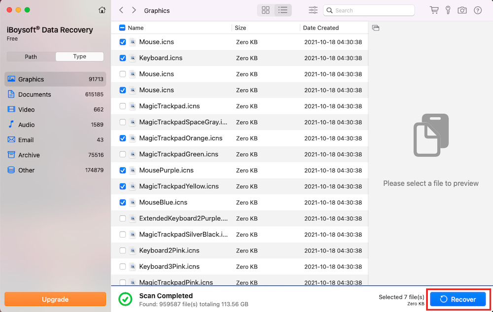Check the MagicTrackpadSpaceGray checkbox

[x=123, y=122]
